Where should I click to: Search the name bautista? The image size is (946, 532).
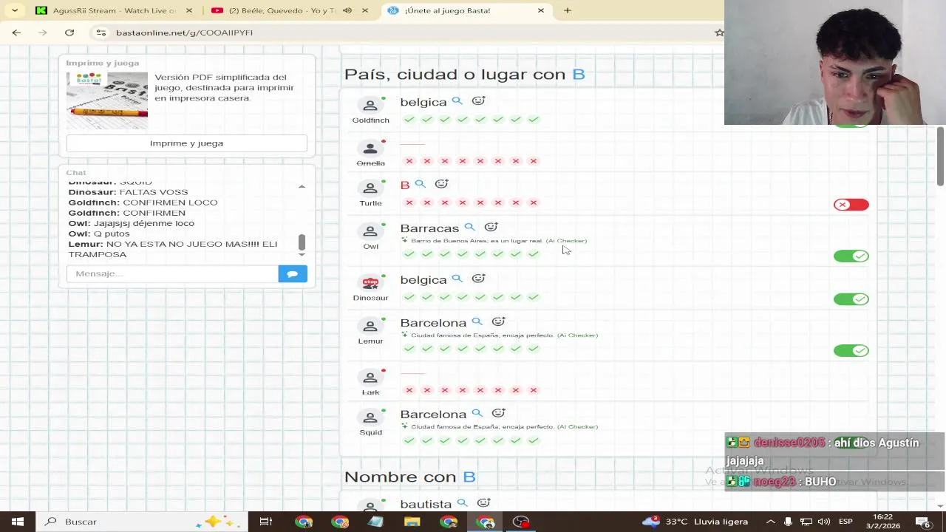pos(462,503)
